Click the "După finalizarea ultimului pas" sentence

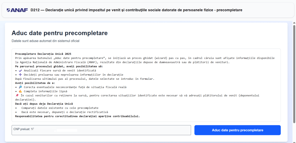[x=84, y=79]
